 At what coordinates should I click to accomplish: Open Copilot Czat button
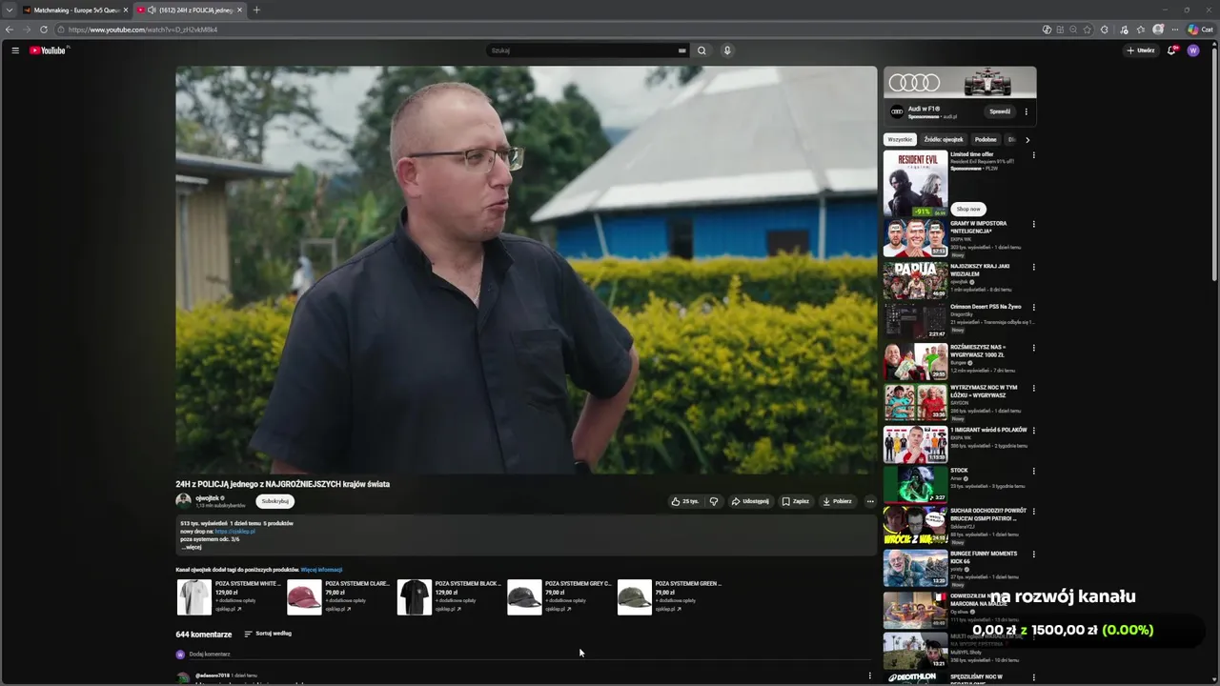[x=1199, y=30]
